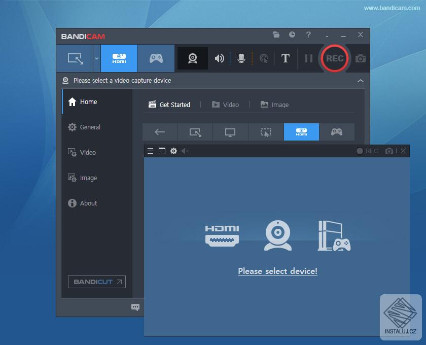Click the 'Please select a video capture device' text

pos(122,81)
